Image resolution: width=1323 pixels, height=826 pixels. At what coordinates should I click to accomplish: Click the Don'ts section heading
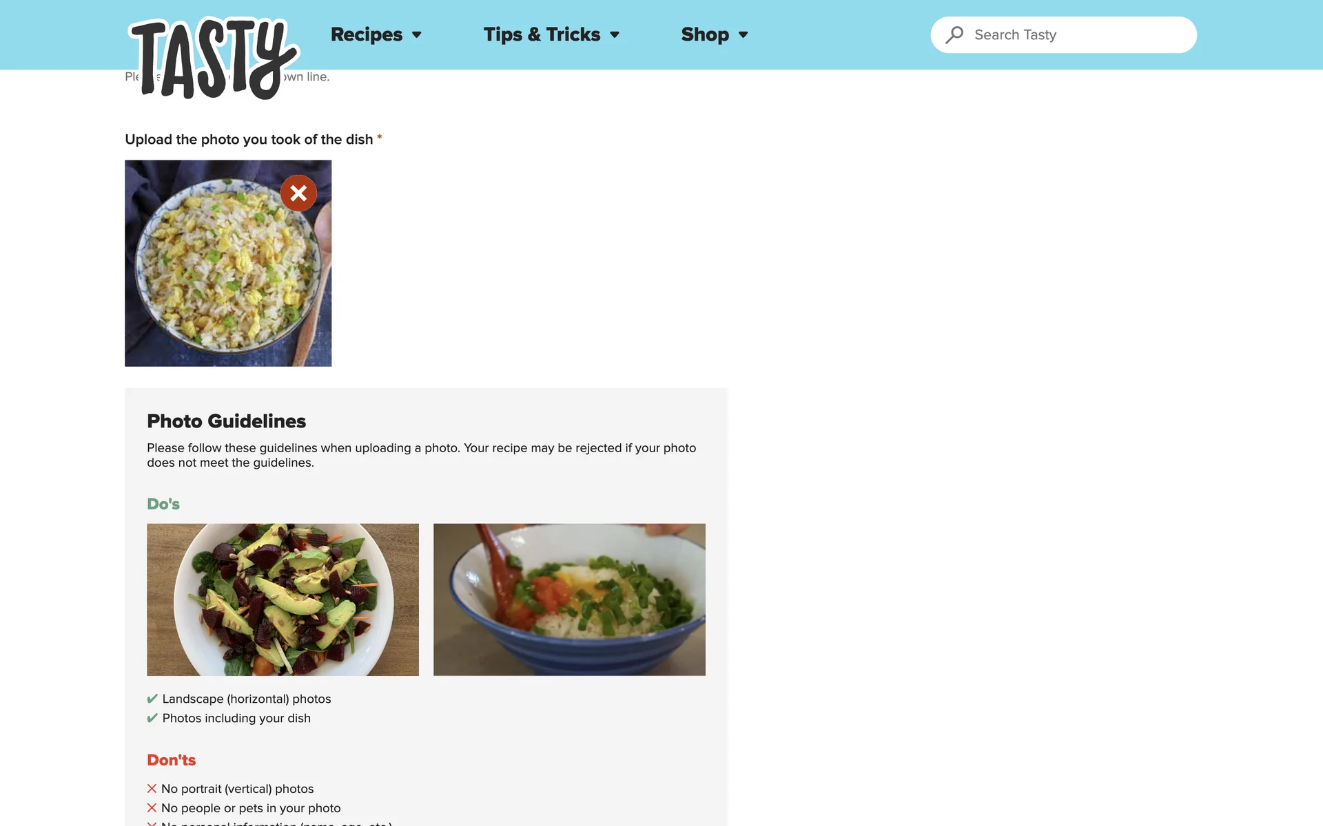(171, 760)
